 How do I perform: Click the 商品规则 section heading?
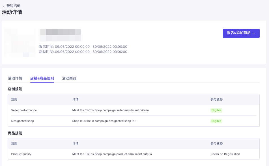tap(15, 133)
